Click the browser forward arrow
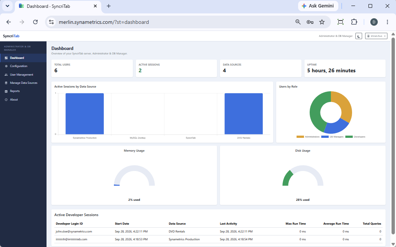The image size is (396, 247). 22,22
